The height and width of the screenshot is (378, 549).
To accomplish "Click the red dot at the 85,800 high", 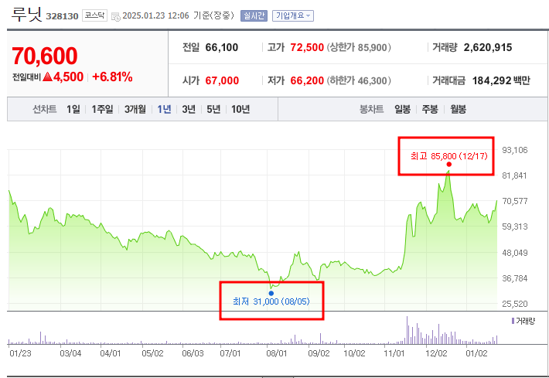I will (448, 164).
